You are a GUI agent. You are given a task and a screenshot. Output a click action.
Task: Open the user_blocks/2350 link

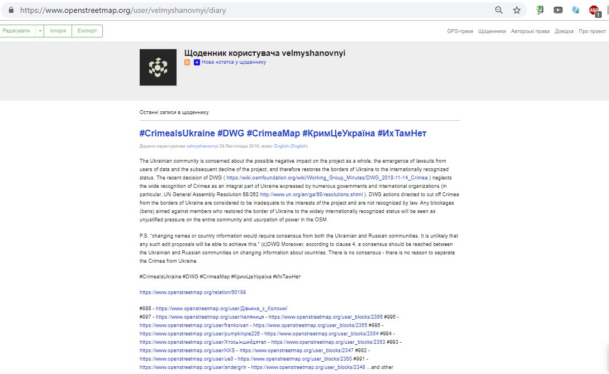coord(295,359)
